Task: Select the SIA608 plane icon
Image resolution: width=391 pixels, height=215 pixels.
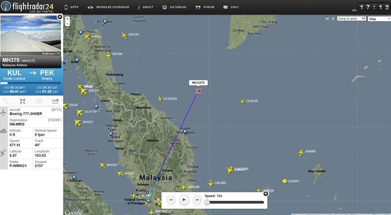Action: [x=301, y=152]
